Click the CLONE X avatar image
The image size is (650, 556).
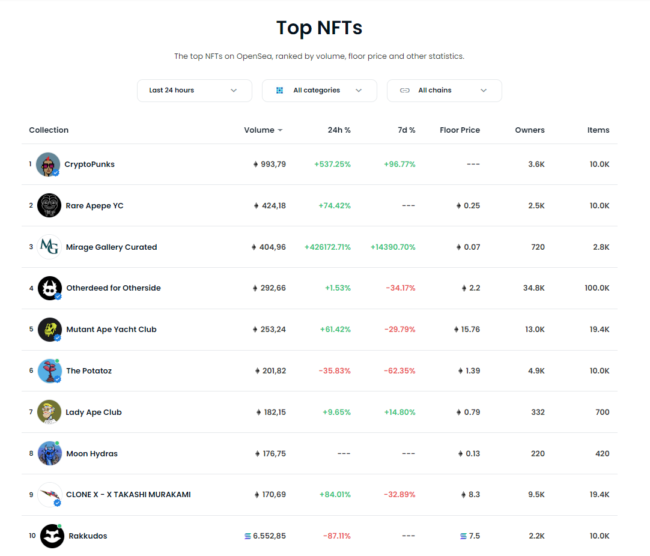[x=50, y=494]
